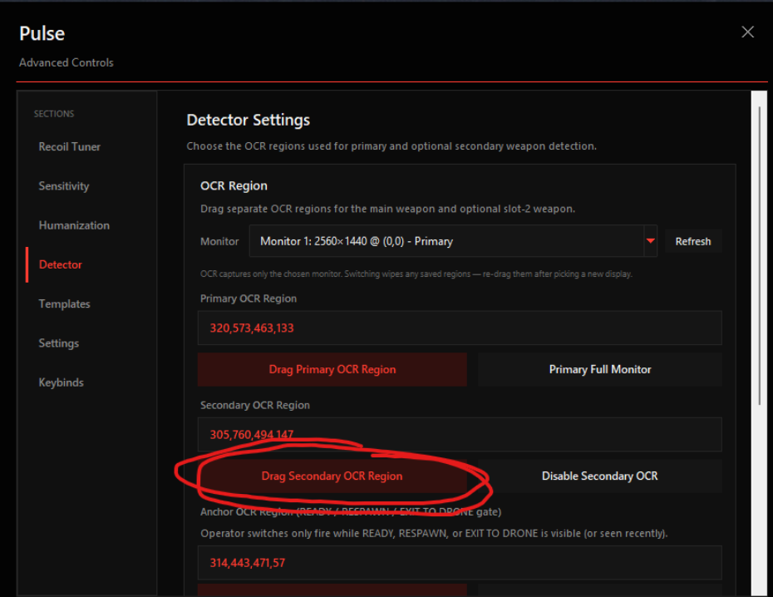Screen dimensions: 773x597
Task: Expand the Monitor dropdown arrow
Action: (x=650, y=241)
